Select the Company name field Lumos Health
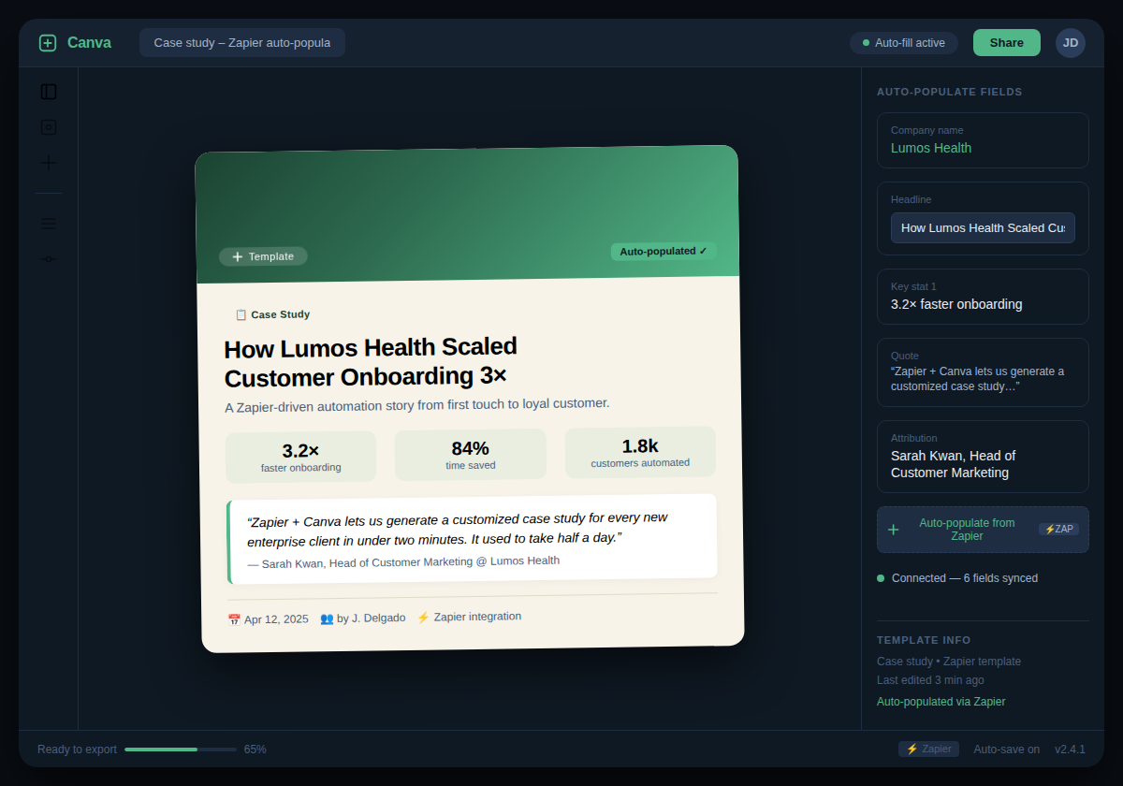1123x786 pixels. [983, 140]
